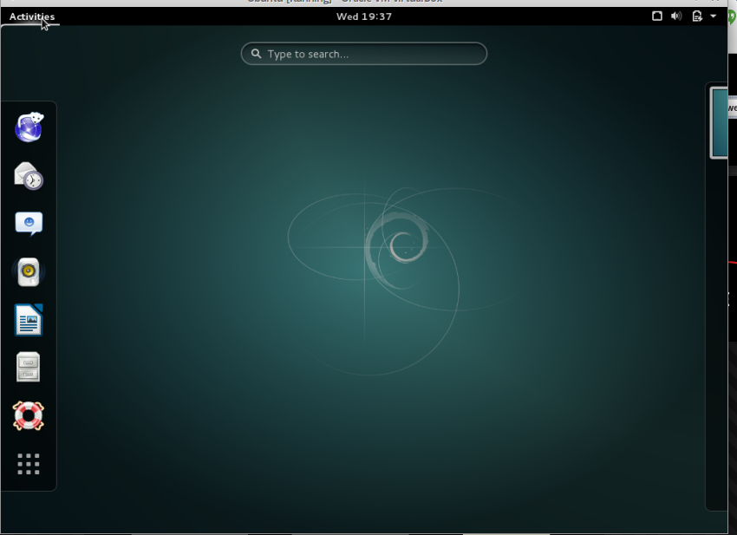Focus the Type to search field
737x535 pixels.
click(x=373, y=54)
